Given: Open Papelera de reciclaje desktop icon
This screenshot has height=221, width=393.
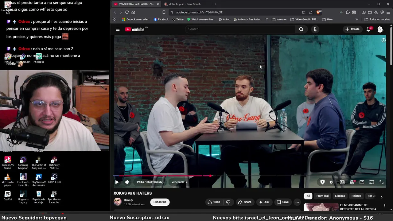Looking at the screenshot, I should tap(39, 197).
